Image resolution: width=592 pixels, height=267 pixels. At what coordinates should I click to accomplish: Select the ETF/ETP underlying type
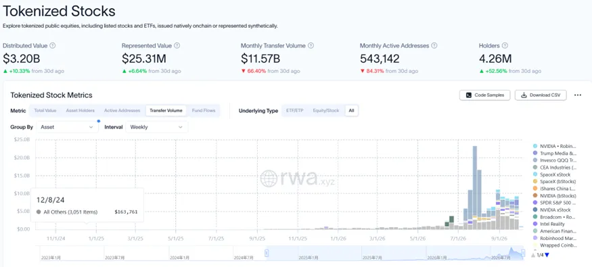click(295, 110)
